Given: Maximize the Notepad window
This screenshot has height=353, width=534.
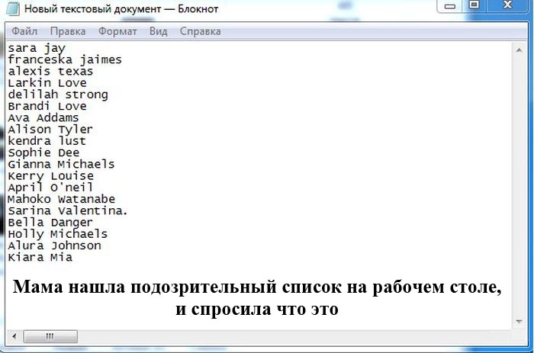Looking at the screenshot, I should (474, 6).
